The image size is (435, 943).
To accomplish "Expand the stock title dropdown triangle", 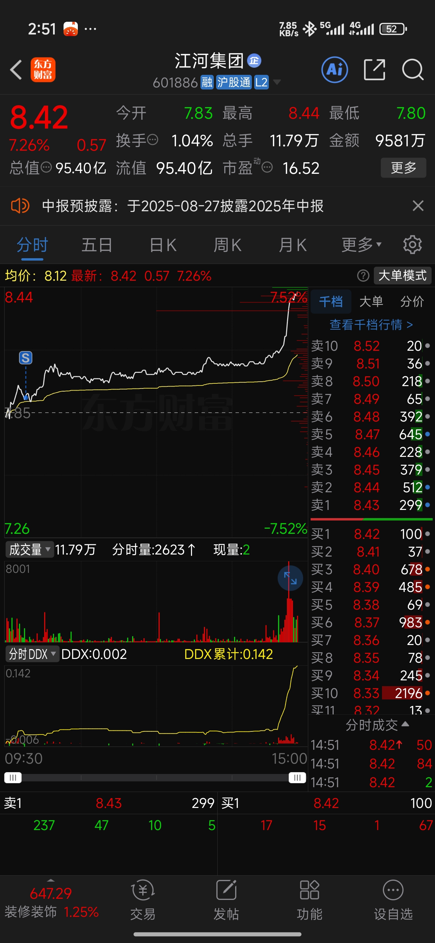I will [277, 82].
